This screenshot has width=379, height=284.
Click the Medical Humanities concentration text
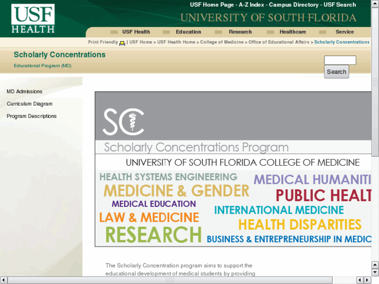pyautogui.click(x=312, y=180)
